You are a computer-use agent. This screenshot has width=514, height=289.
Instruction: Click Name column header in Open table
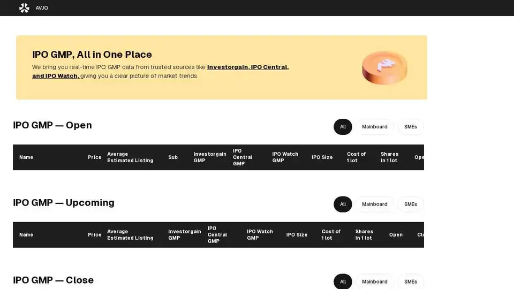[26, 157]
